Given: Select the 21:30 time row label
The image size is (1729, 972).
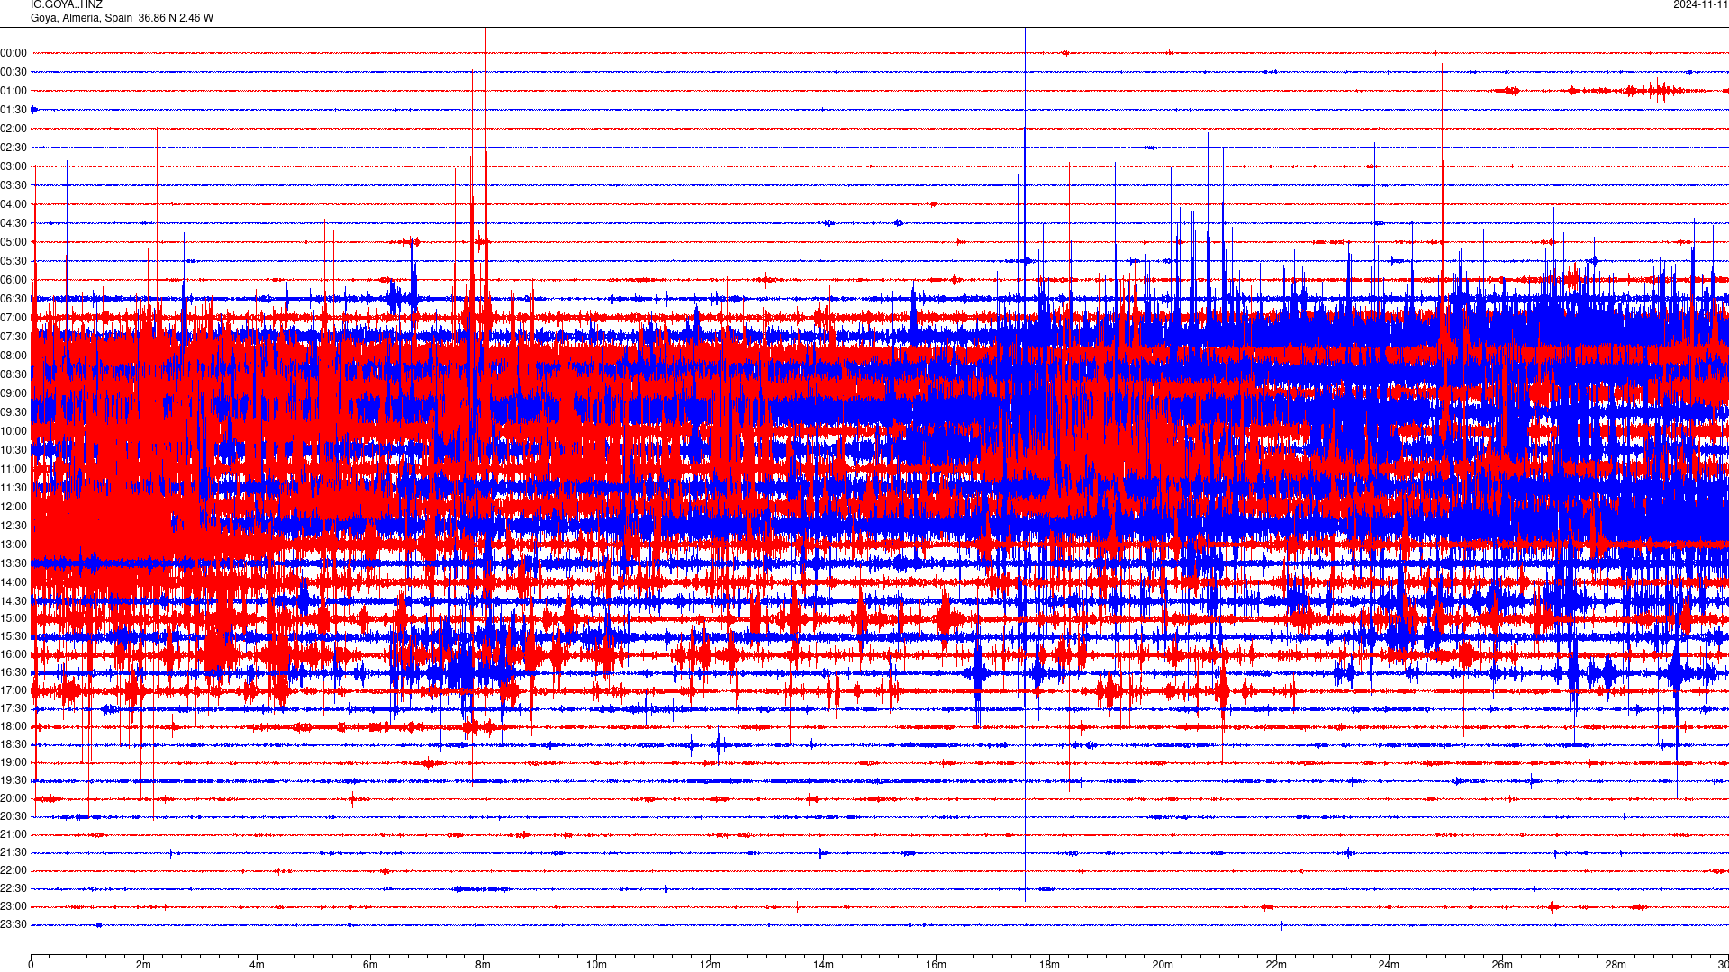Looking at the screenshot, I should pyautogui.click(x=14, y=852).
